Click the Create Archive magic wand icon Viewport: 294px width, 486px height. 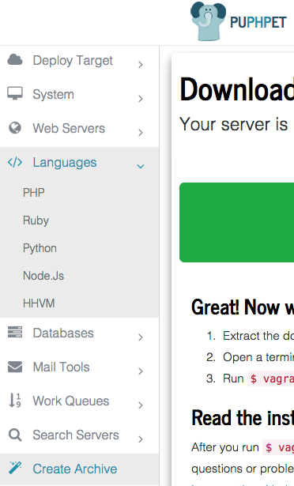point(15,468)
